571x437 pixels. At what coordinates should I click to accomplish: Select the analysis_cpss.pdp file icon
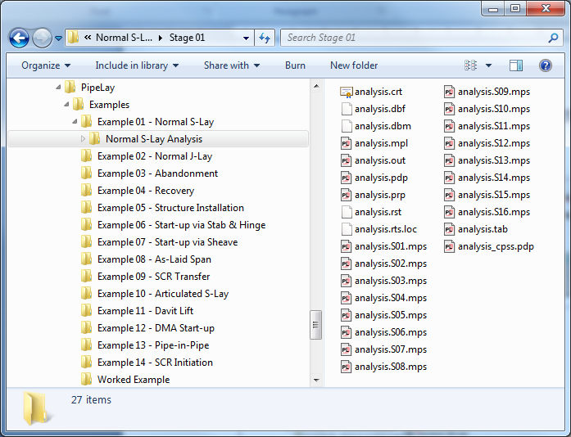click(449, 246)
